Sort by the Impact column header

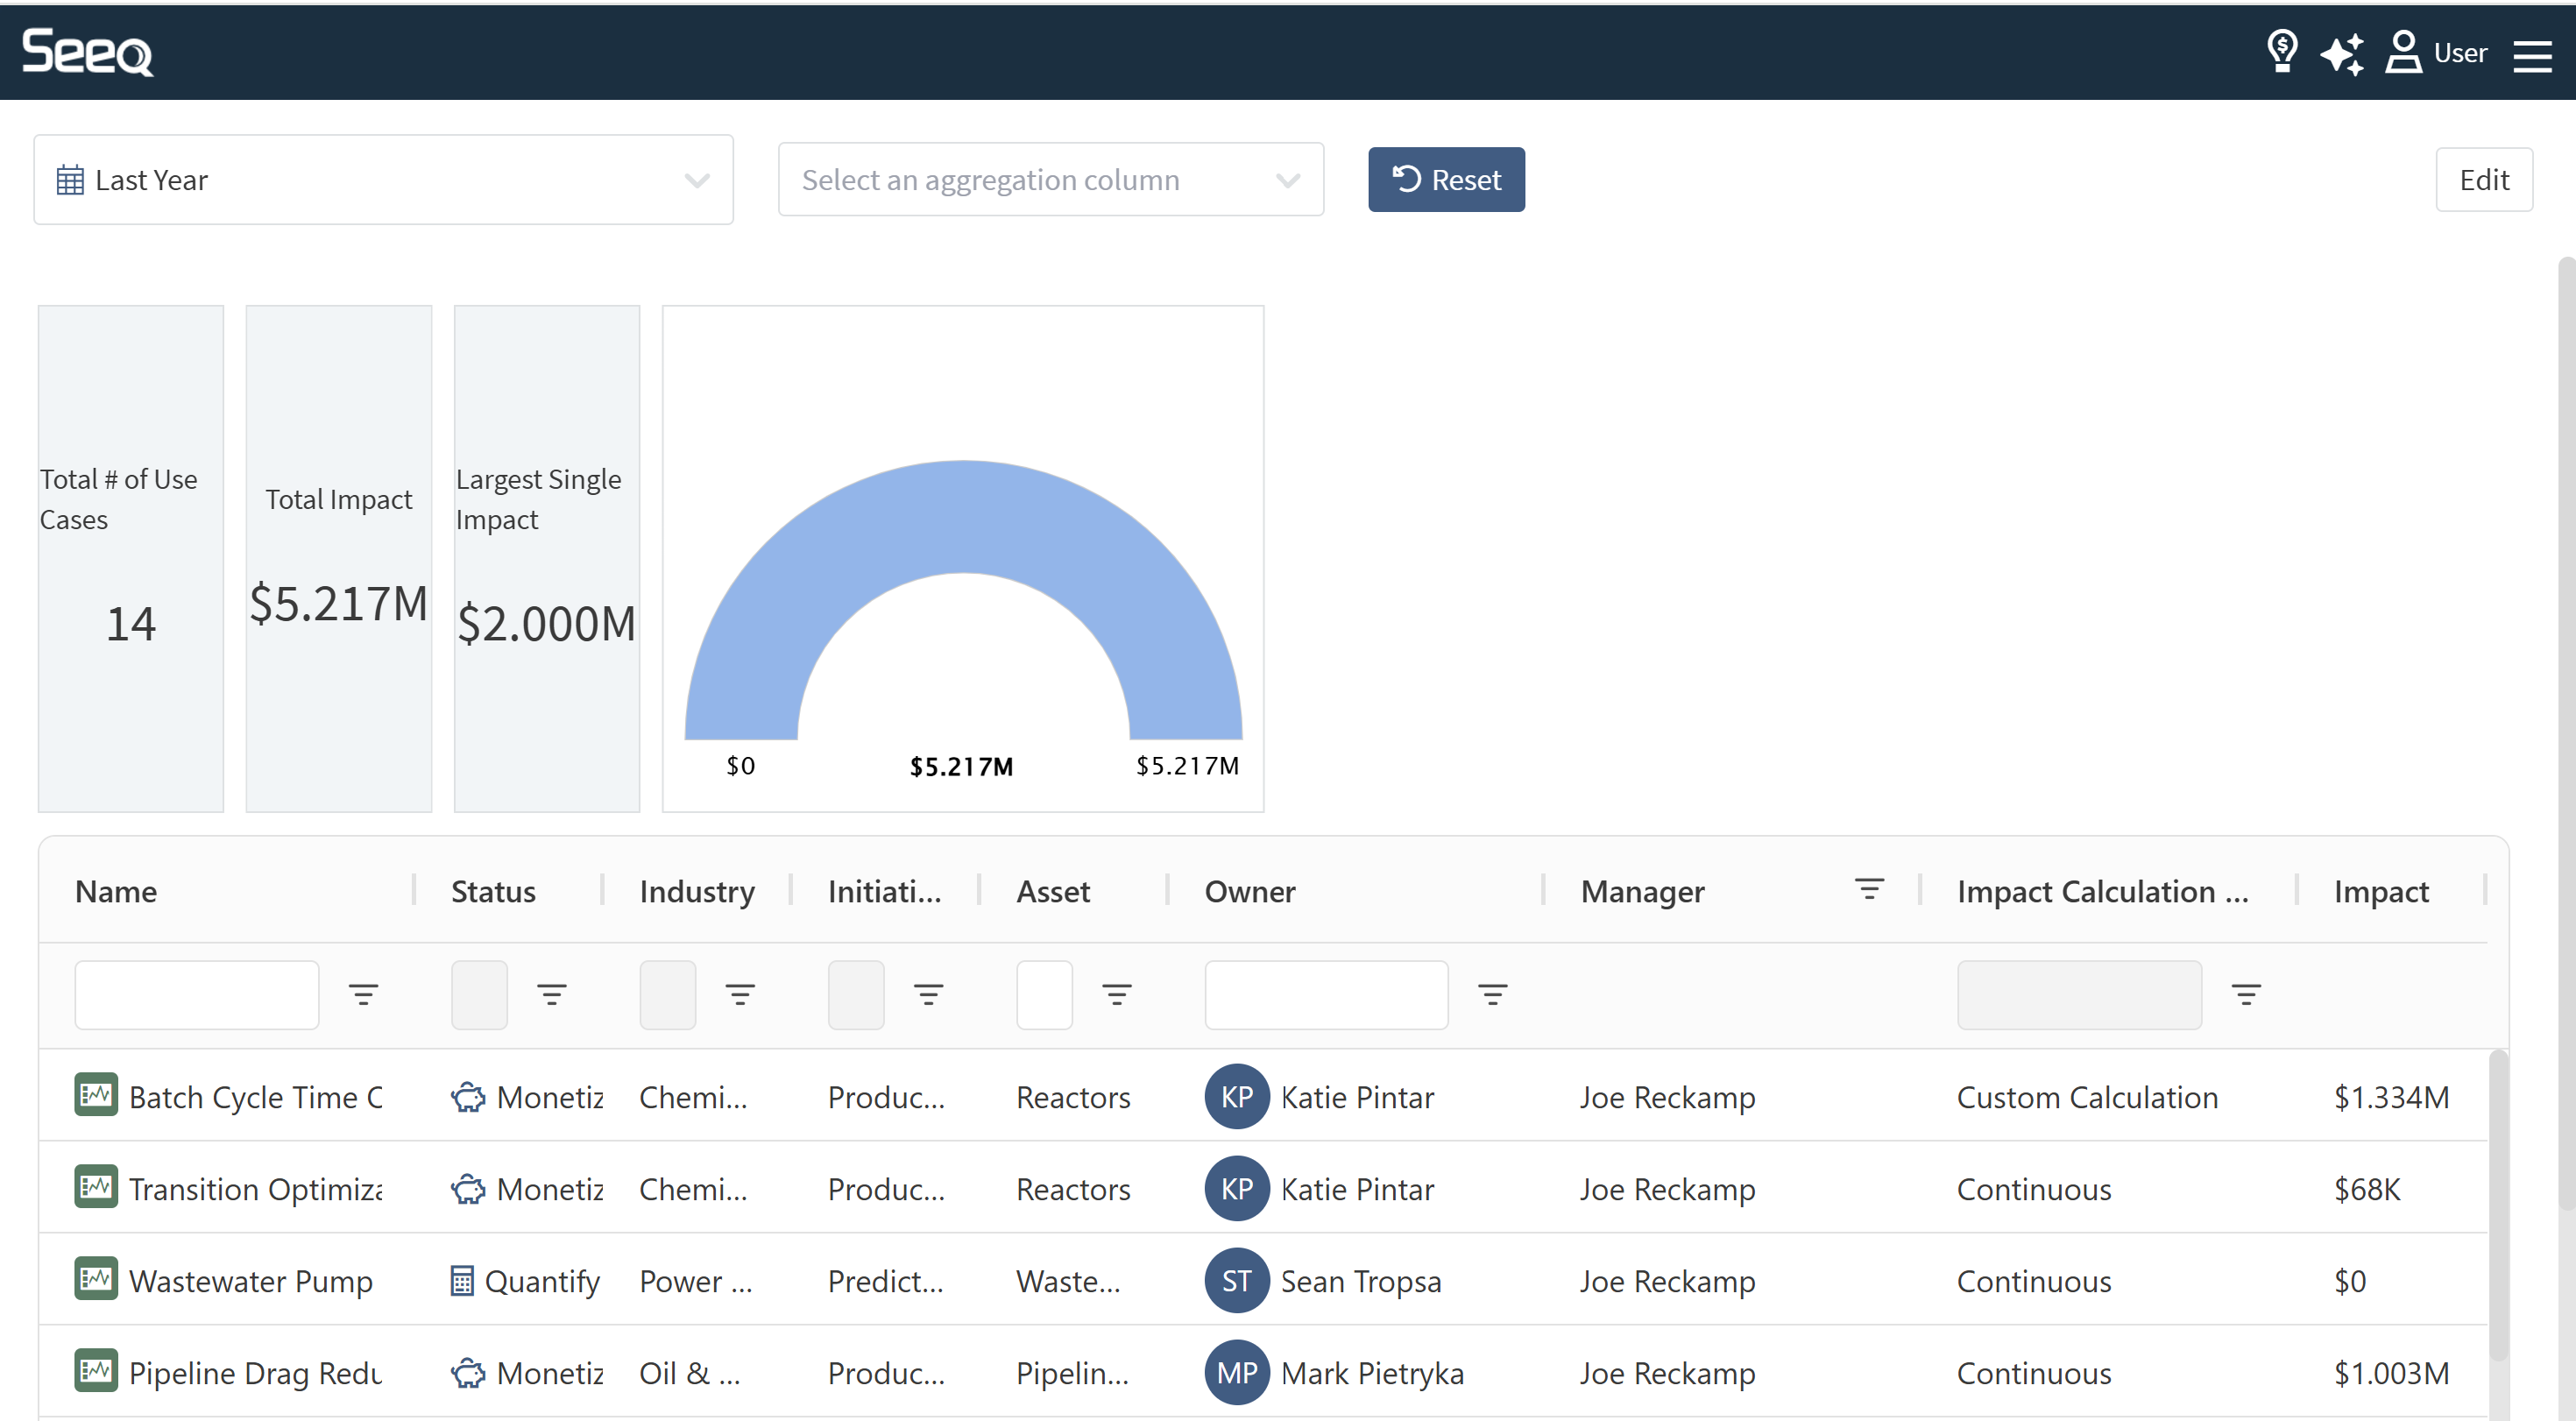[2380, 891]
